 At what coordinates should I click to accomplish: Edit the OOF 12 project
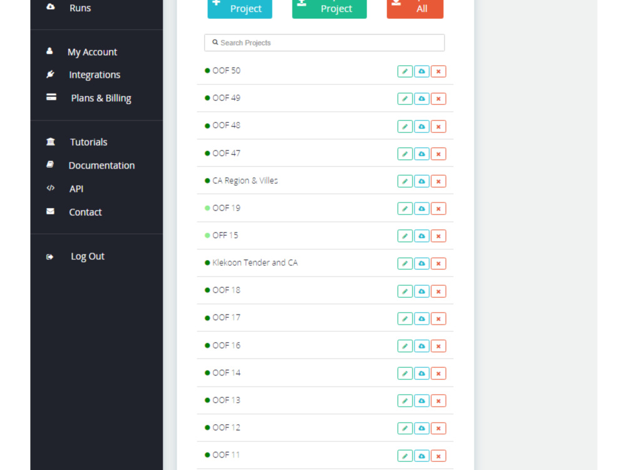405,429
